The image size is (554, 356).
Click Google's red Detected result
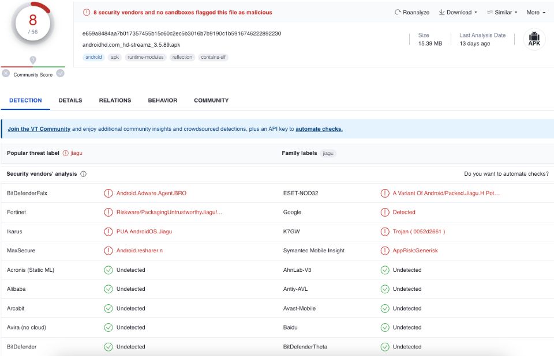click(404, 213)
